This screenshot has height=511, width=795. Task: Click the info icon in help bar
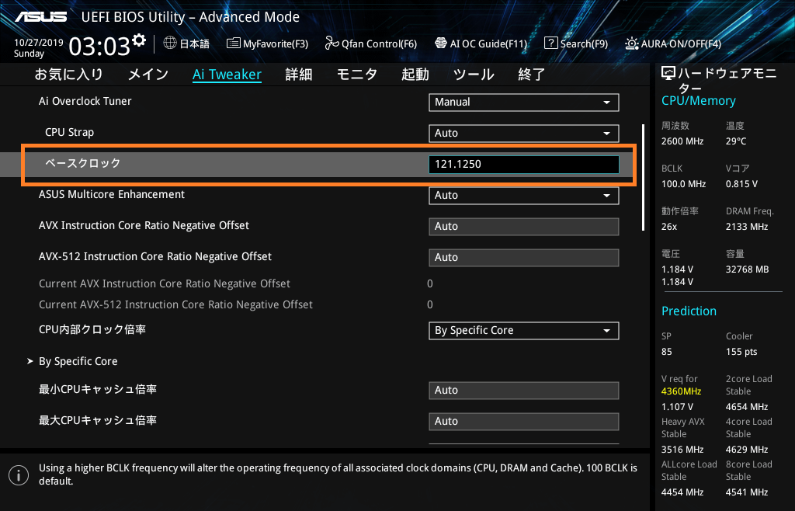click(19, 475)
